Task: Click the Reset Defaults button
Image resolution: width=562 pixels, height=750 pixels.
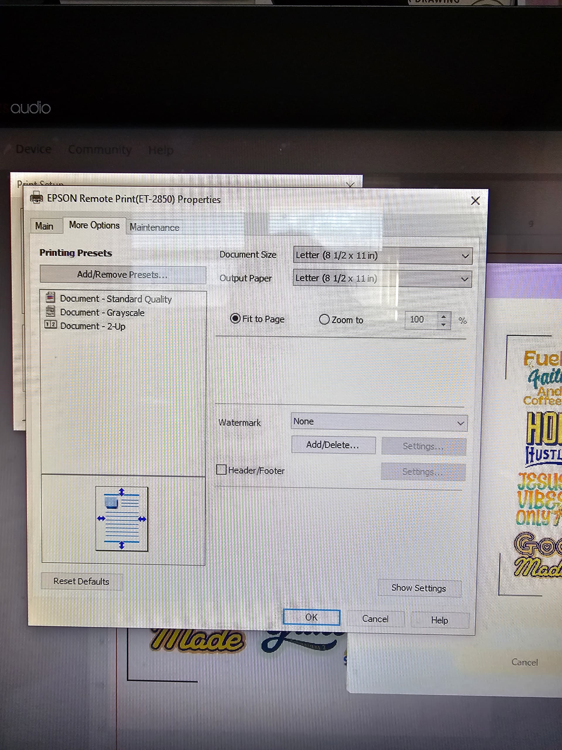Action: 81,581
